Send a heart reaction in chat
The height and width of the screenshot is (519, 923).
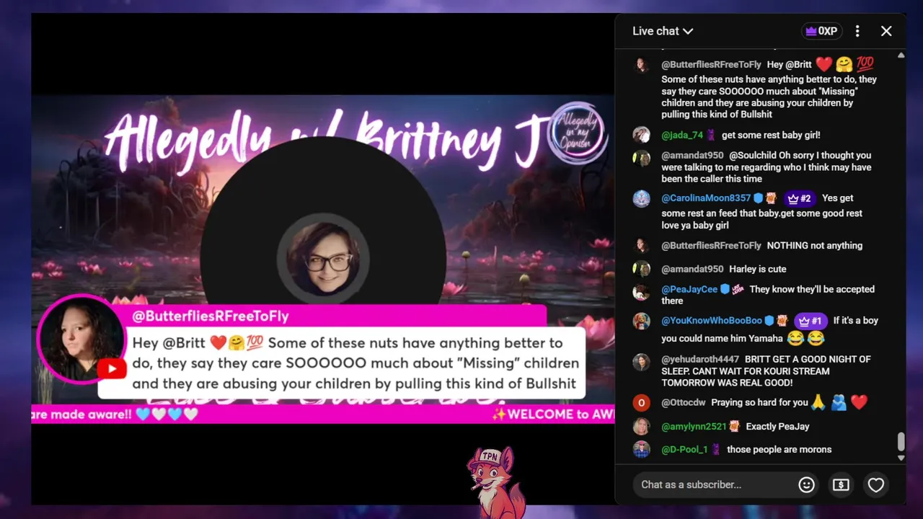click(875, 485)
